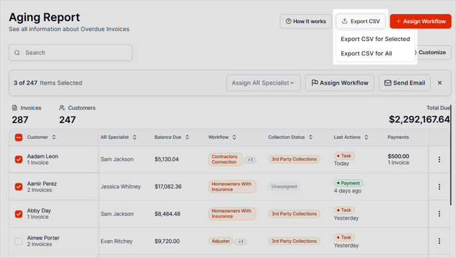Sort by Collection Status column arrows
Viewport: 456px width, 258px height.
click(311, 138)
